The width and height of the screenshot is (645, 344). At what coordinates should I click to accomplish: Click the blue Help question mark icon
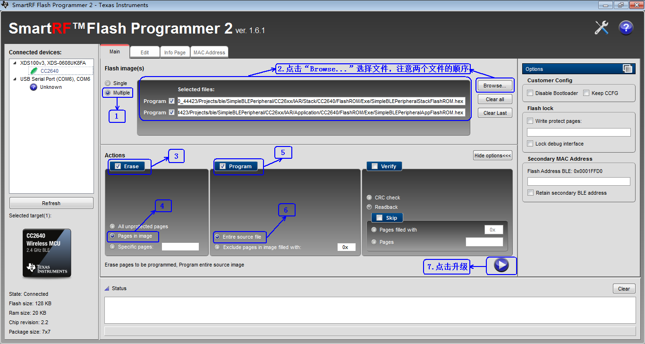[626, 27]
